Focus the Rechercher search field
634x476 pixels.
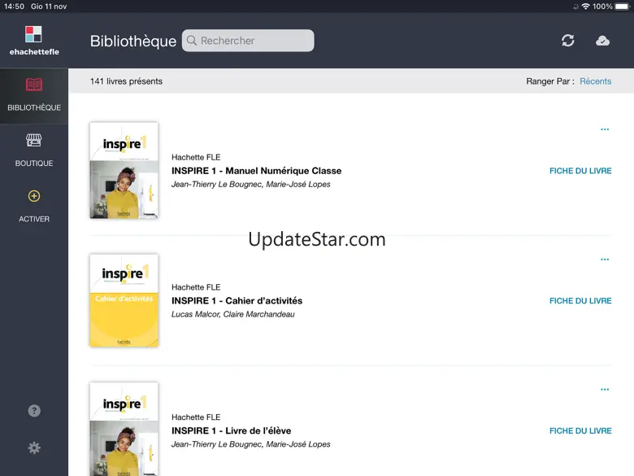[248, 41]
